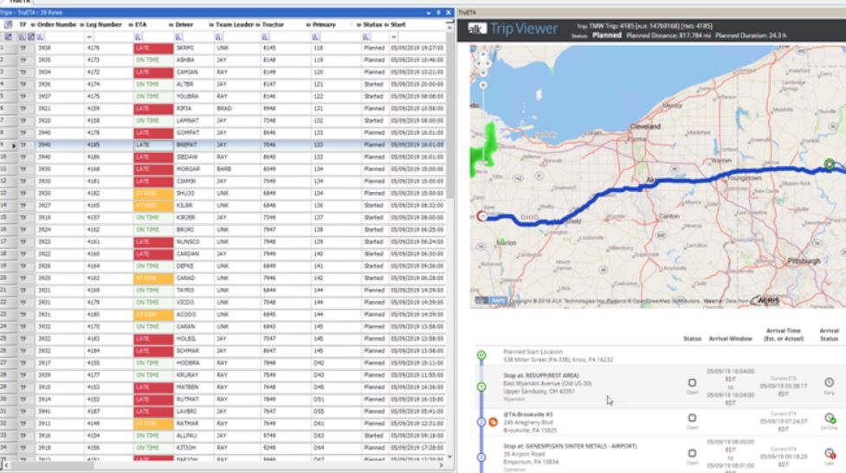Click the trips grid vertical scrollbar thumb
Screen dimensions: 846x473
[x=450, y=113]
